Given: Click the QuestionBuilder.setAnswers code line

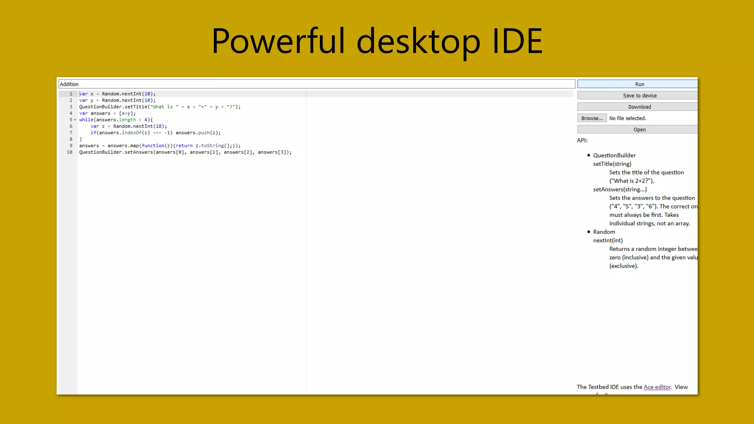Looking at the screenshot, I should click(185, 152).
